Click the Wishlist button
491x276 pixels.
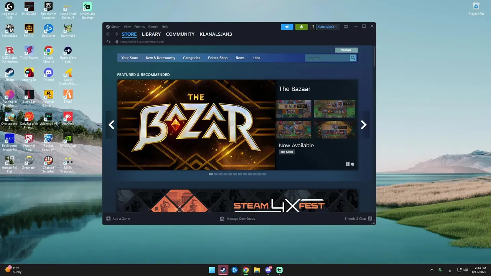[346, 50]
